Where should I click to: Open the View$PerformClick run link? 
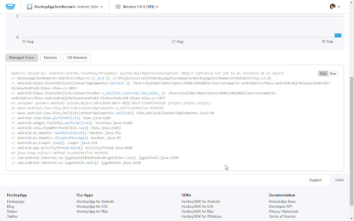pyautogui.click(x=81, y=128)
